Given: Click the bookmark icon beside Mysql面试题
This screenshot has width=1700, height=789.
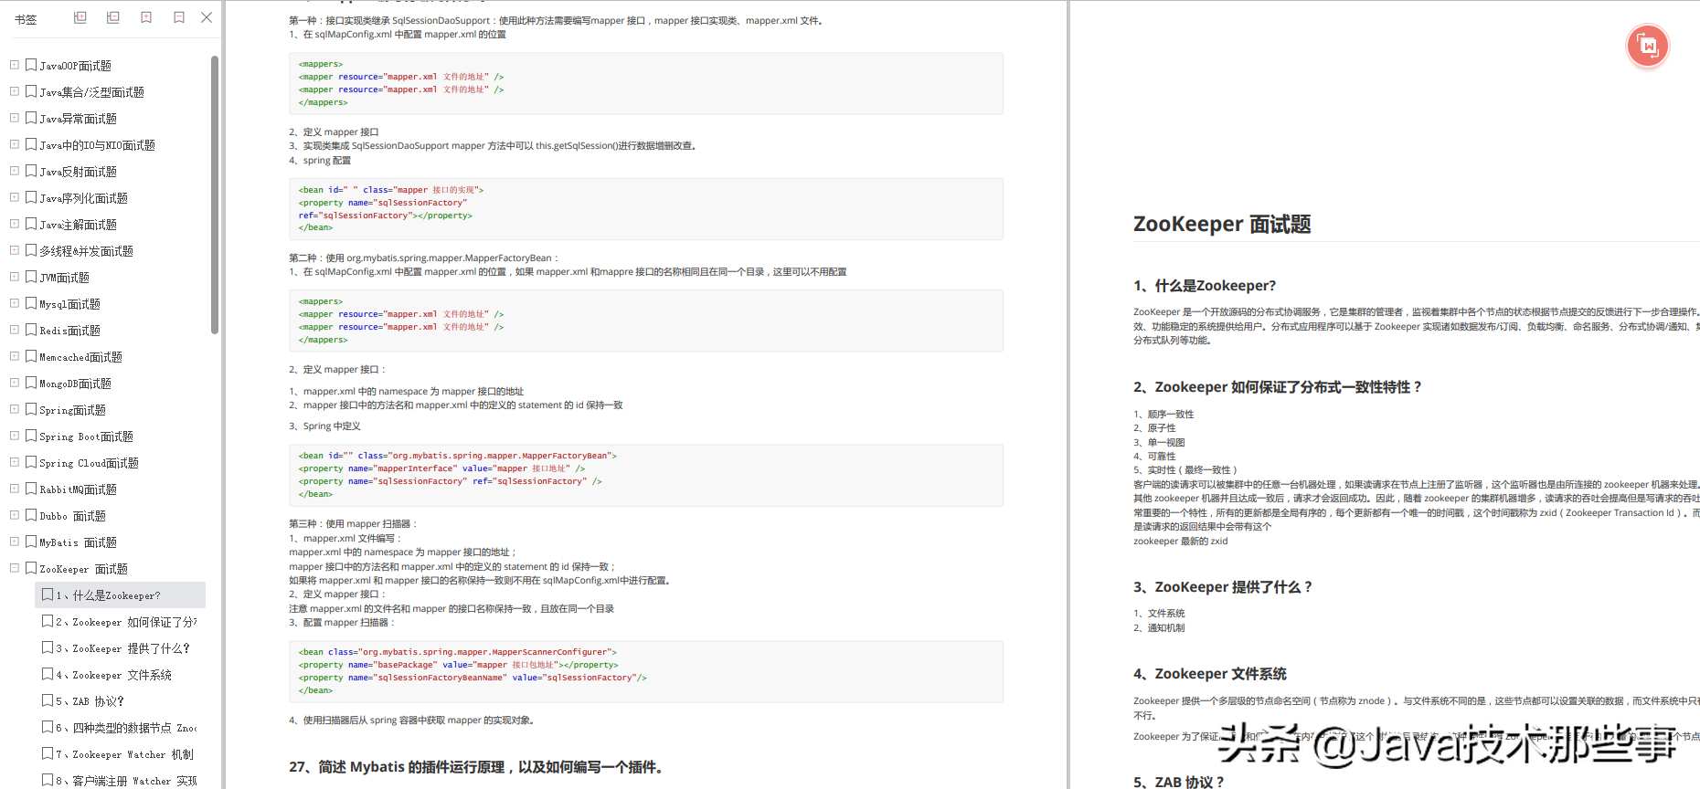Looking at the screenshot, I should click(31, 303).
